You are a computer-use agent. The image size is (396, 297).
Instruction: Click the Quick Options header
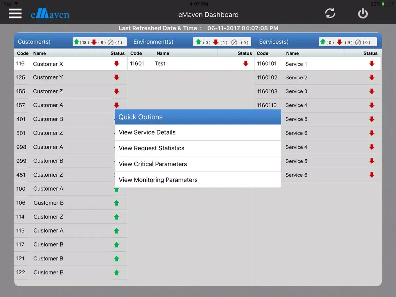tap(198, 117)
